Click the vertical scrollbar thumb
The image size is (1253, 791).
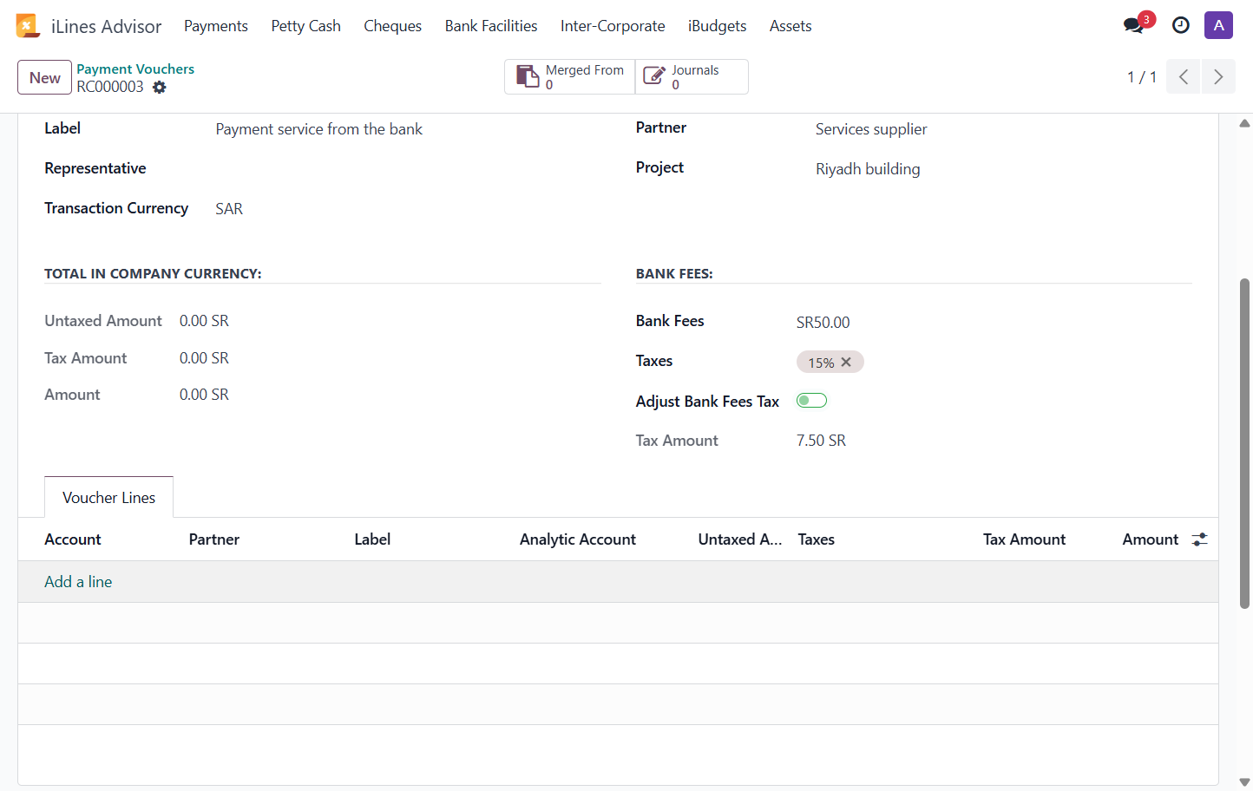[1244, 443]
